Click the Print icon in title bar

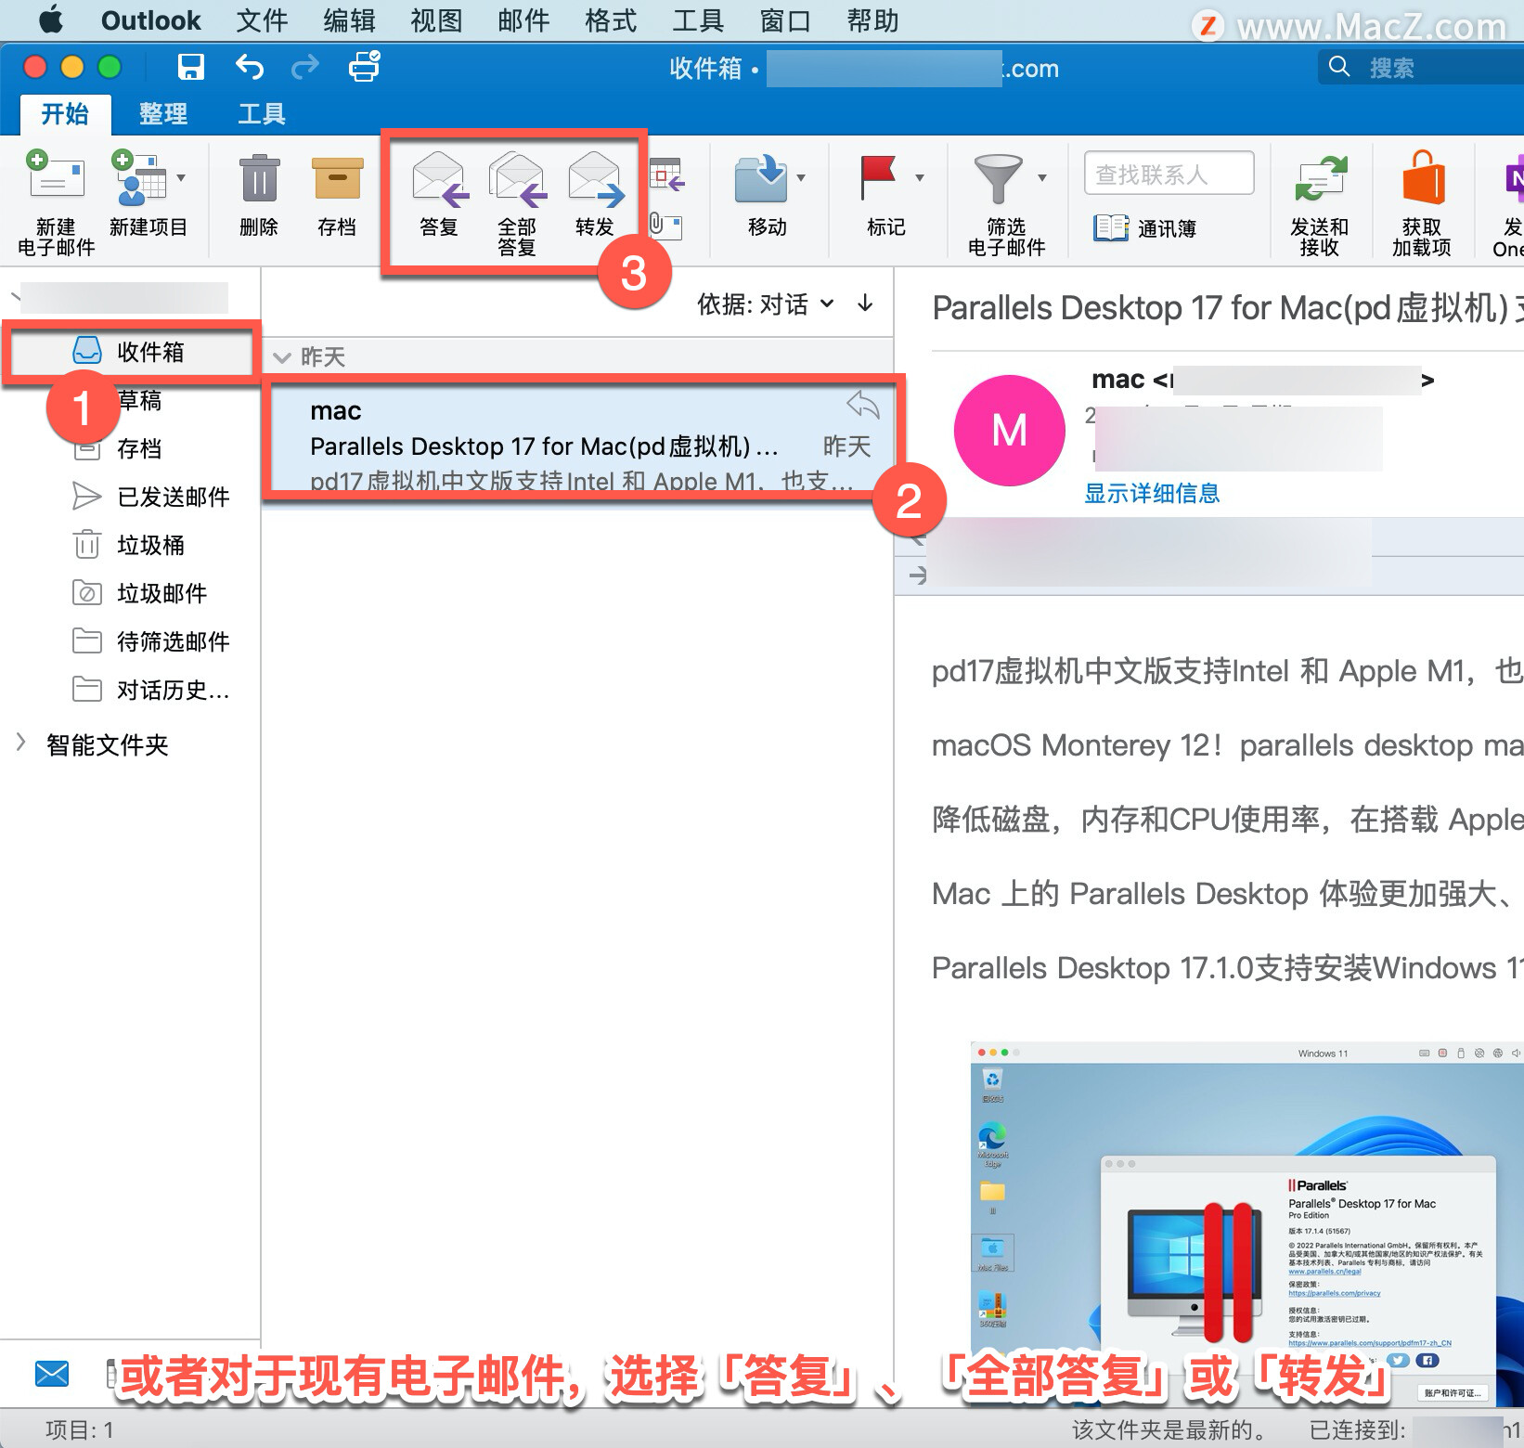click(364, 67)
